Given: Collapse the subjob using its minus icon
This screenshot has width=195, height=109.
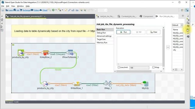Looking at the screenshot, I should click(x=13, y=45).
